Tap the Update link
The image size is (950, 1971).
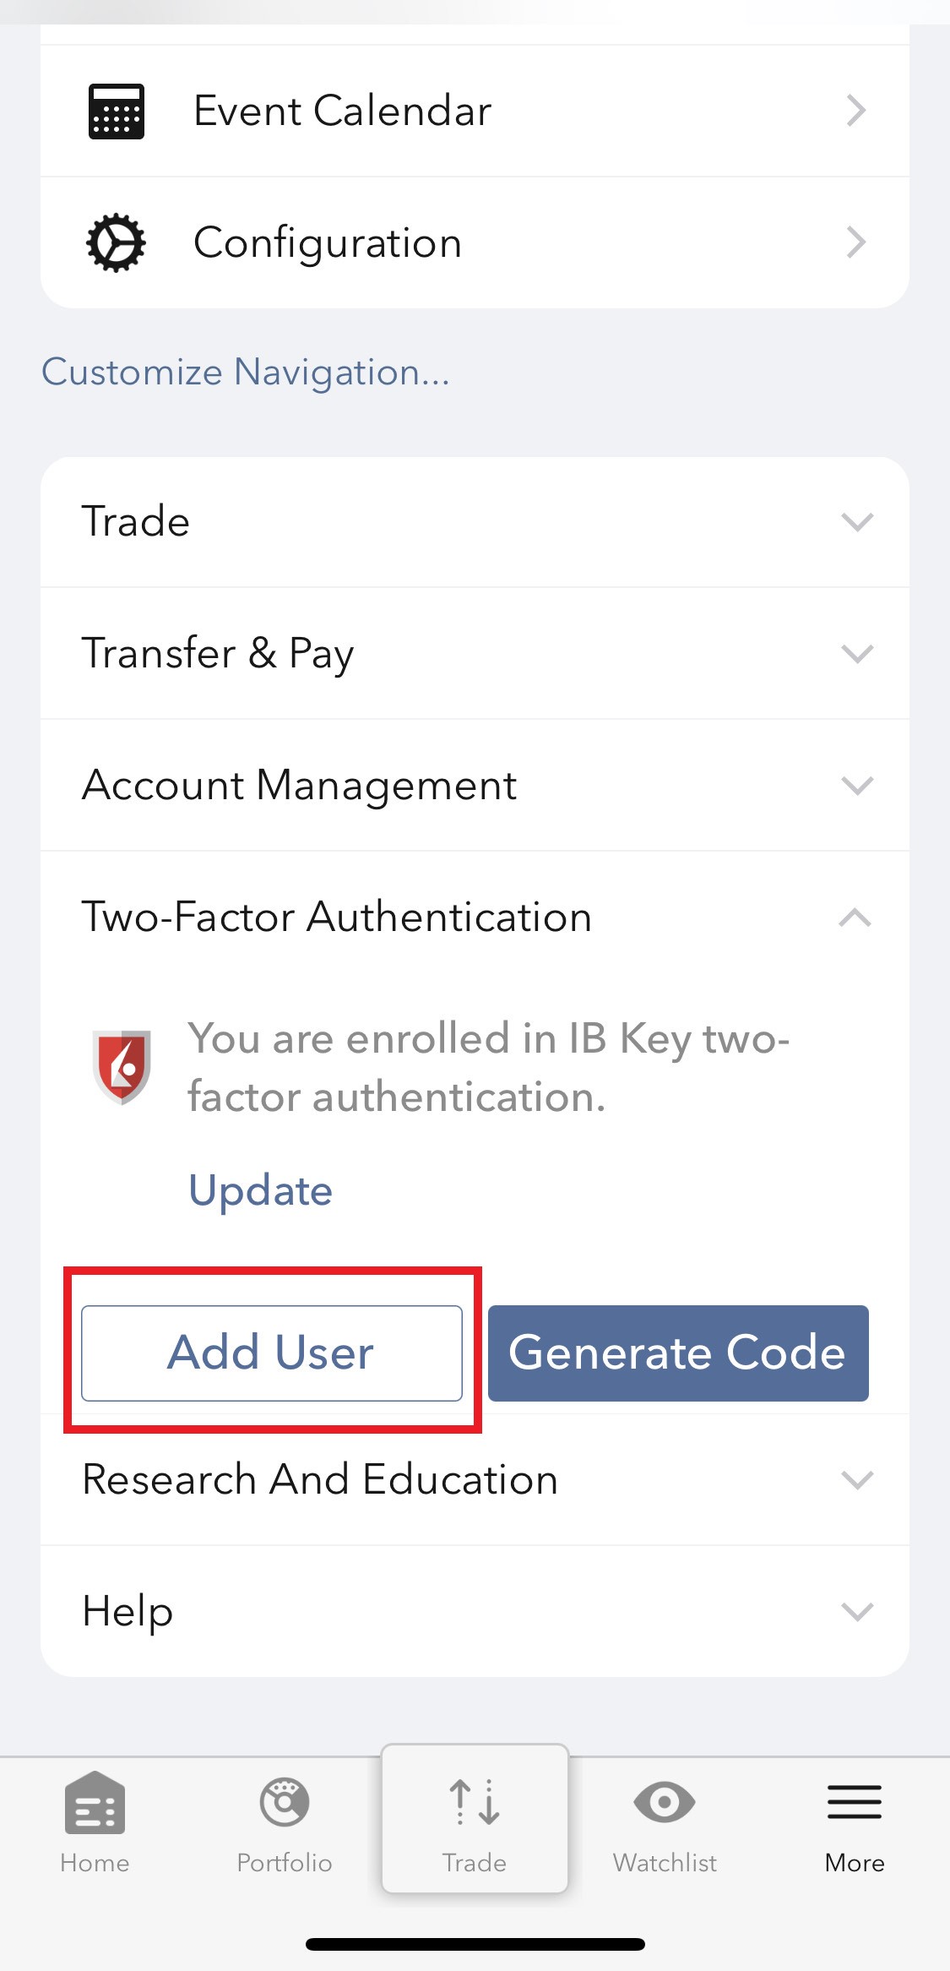[x=261, y=1190]
